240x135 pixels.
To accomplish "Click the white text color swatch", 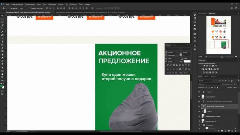I will 187,61.
